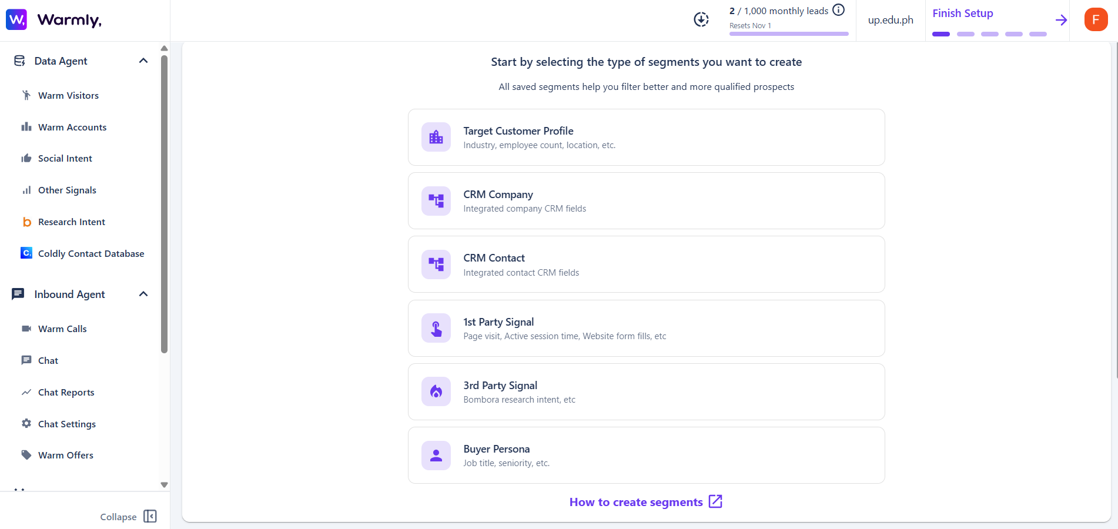
Task: Collapse the Inbound Agent section
Action: (x=143, y=294)
